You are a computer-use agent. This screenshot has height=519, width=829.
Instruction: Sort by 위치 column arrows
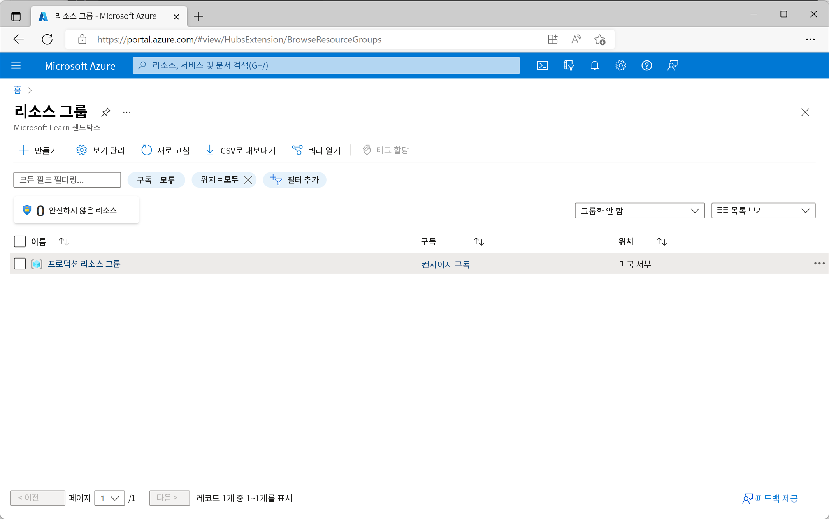pyautogui.click(x=662, y=241)
